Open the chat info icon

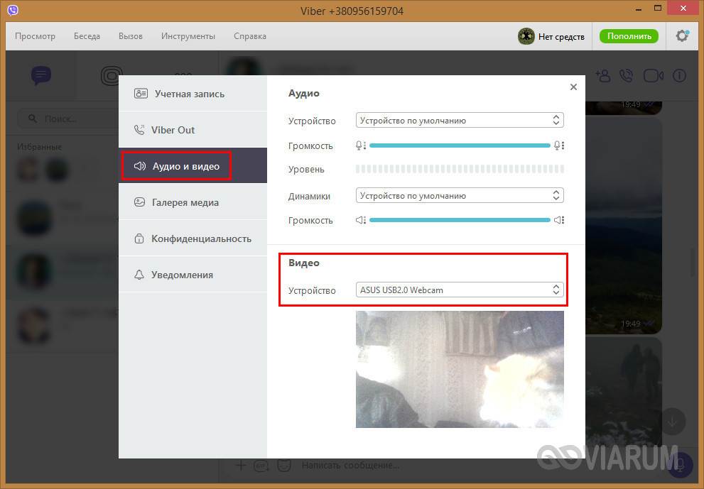tap(679, 75)
